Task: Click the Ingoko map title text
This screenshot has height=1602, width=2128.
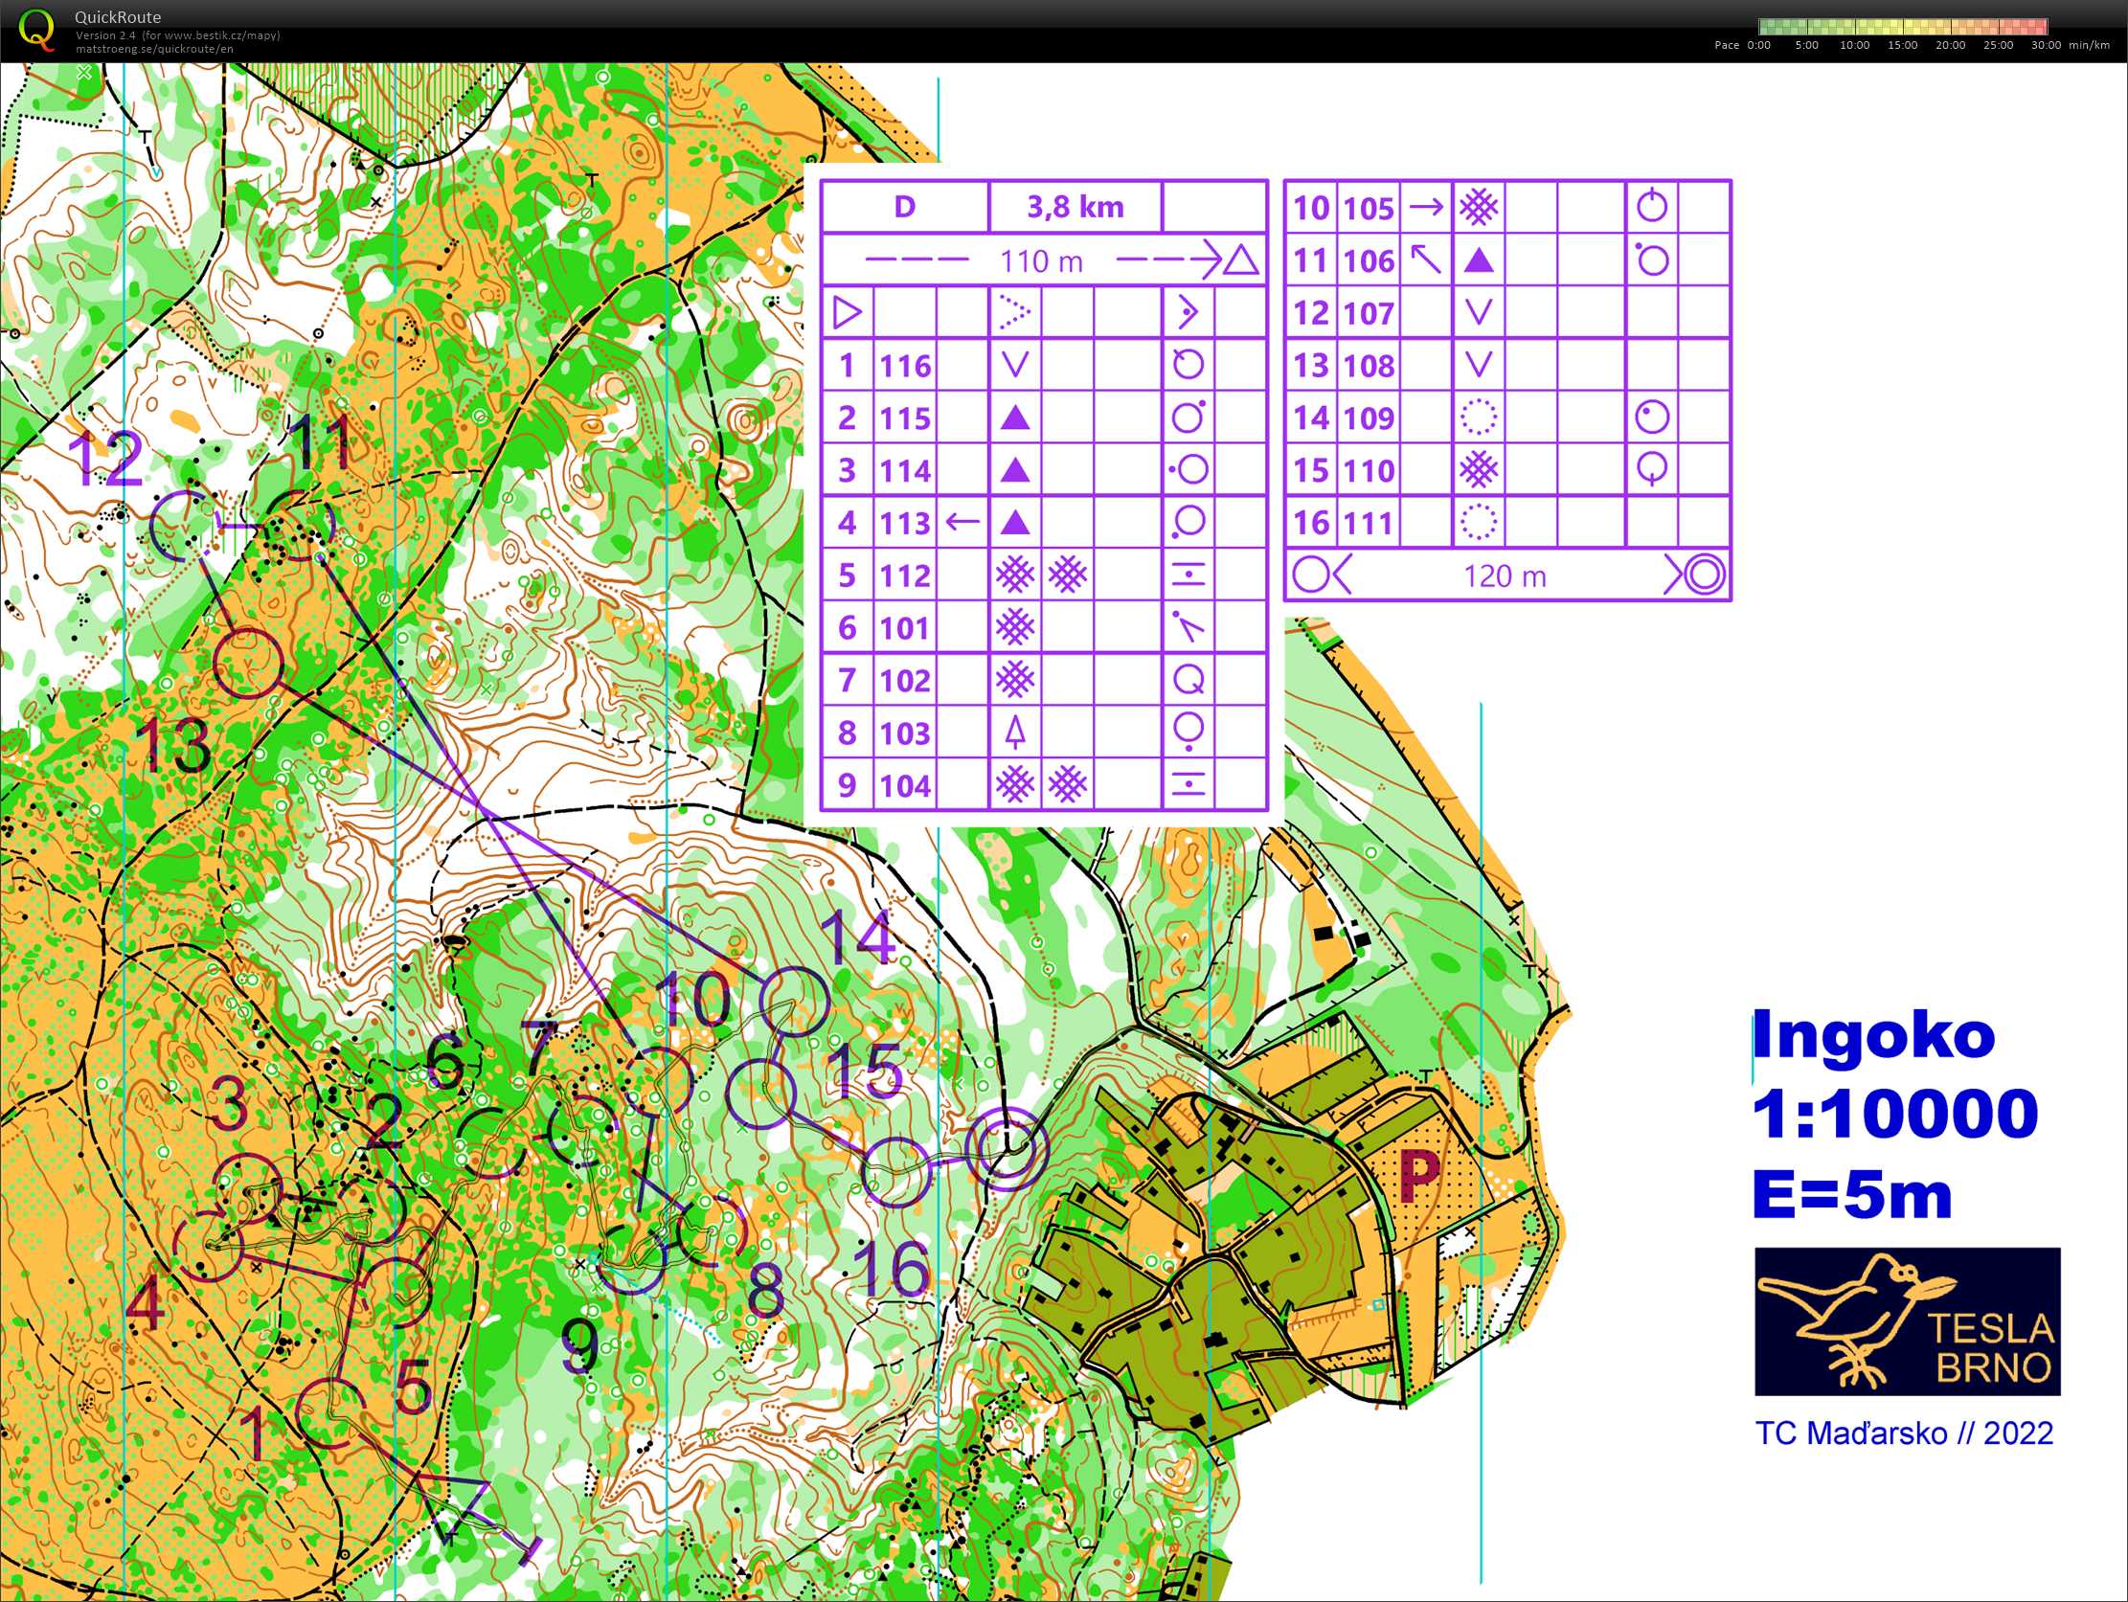Action: tap(1873, 1036)
